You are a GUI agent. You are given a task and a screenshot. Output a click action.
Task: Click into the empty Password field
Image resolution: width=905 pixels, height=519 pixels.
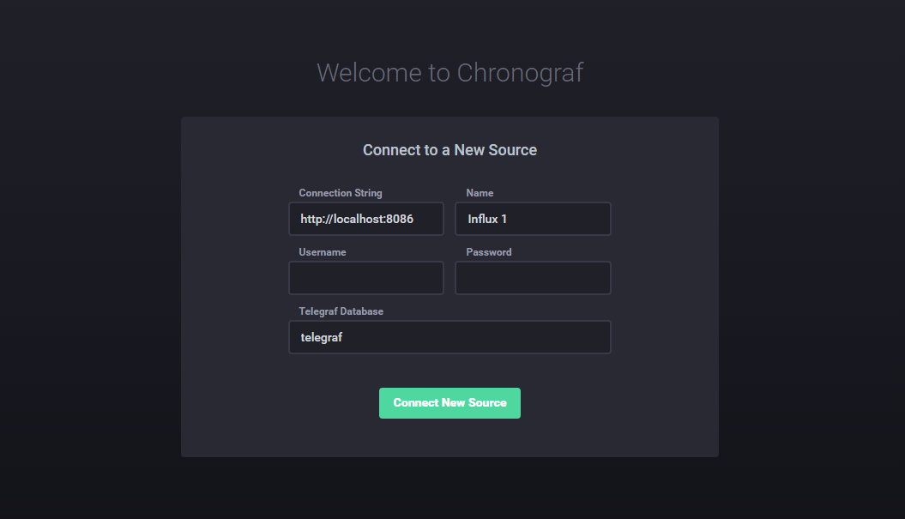pos(533,278)
